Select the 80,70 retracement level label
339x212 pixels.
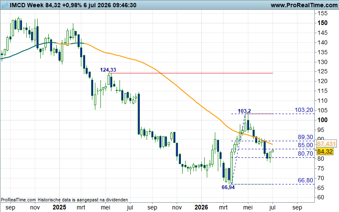[x=305, y=153]
